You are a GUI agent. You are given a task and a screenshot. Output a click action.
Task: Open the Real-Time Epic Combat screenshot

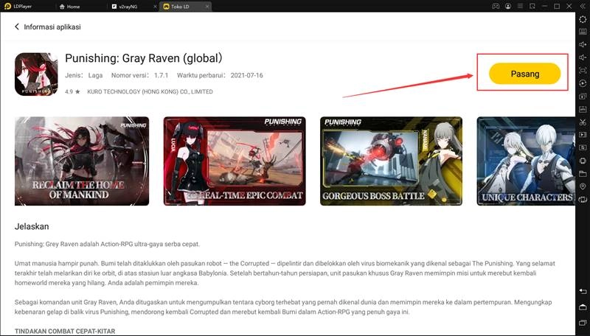[x=235, y=161]
